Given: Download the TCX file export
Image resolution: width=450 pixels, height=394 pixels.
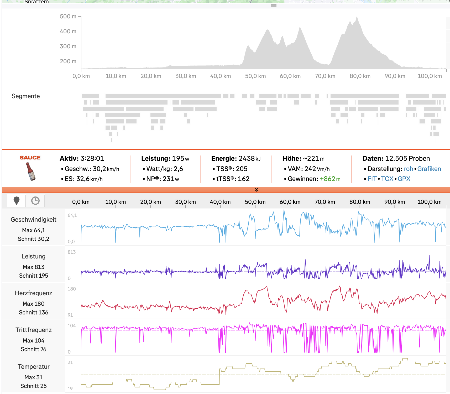Looking at the screenshot, I should pos(387,179).
